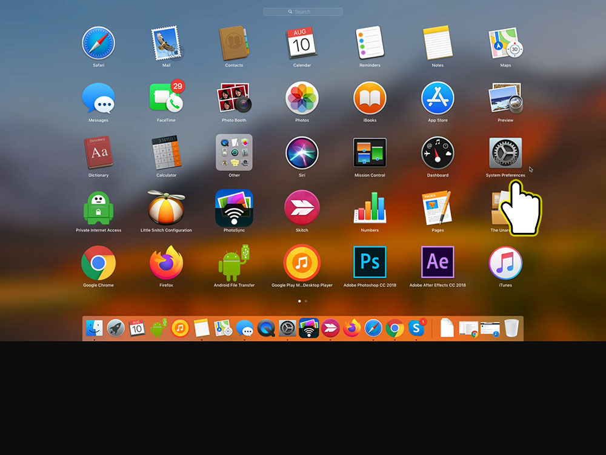The height and width of the screenshot is (455, 606).
Task: Click the Notes icon in the Dock
Action: click(x=201, y=328)
